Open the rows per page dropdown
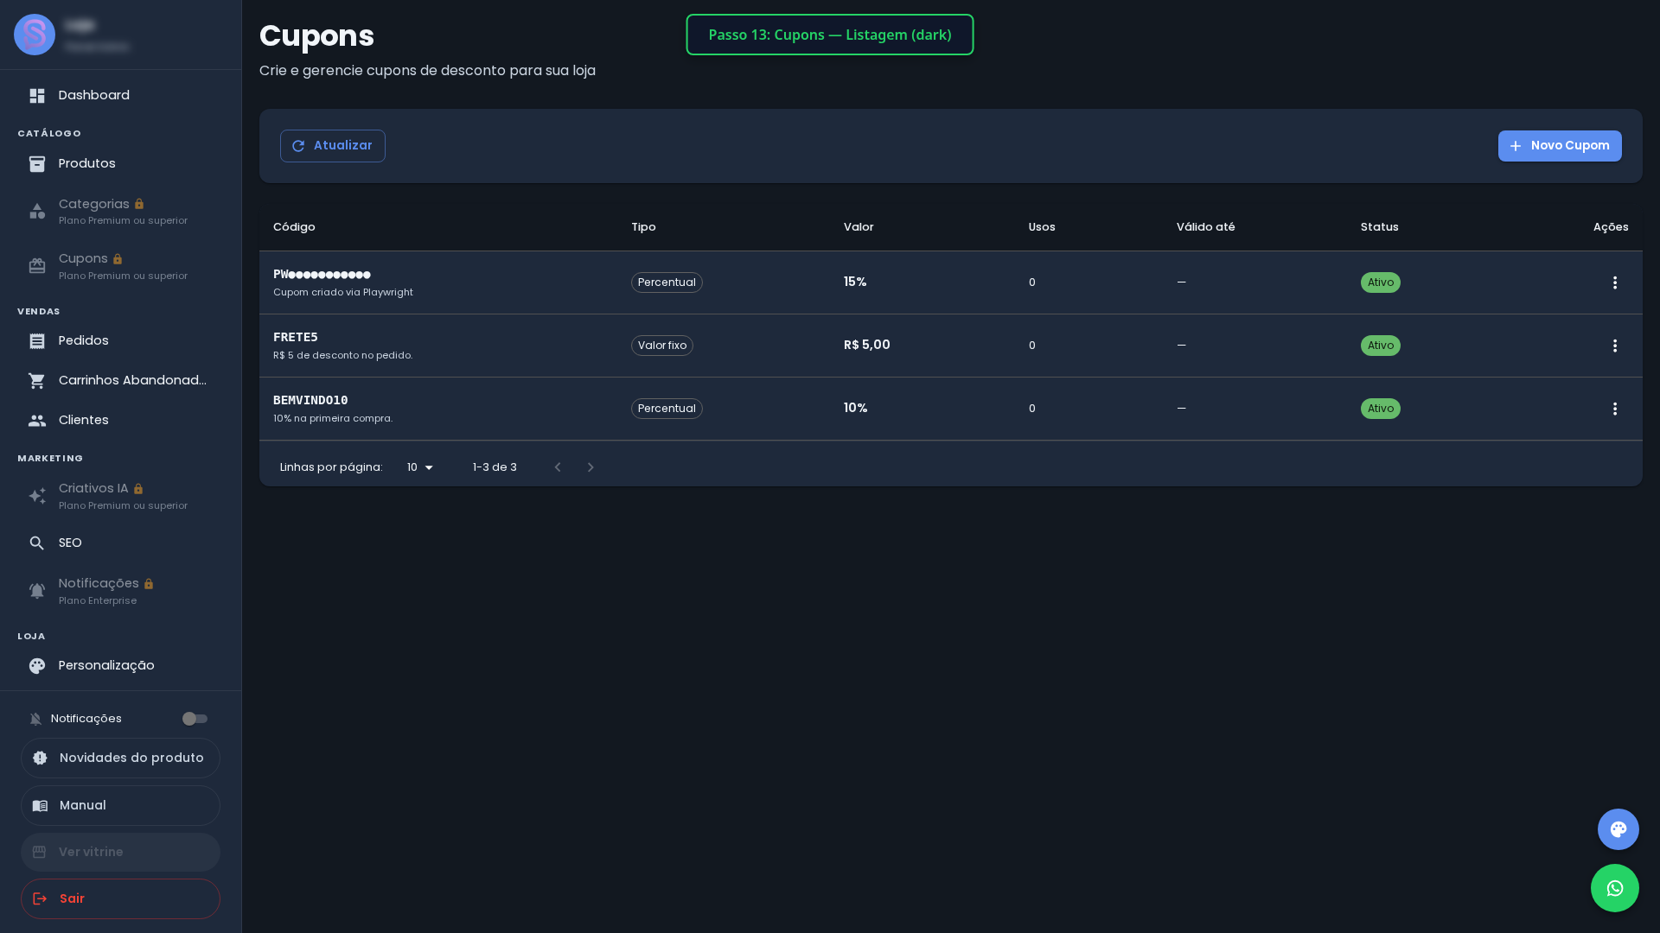 pyautogui.click(x=420, y=467)
